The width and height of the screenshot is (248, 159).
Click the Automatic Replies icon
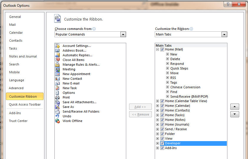coord(57,55)
